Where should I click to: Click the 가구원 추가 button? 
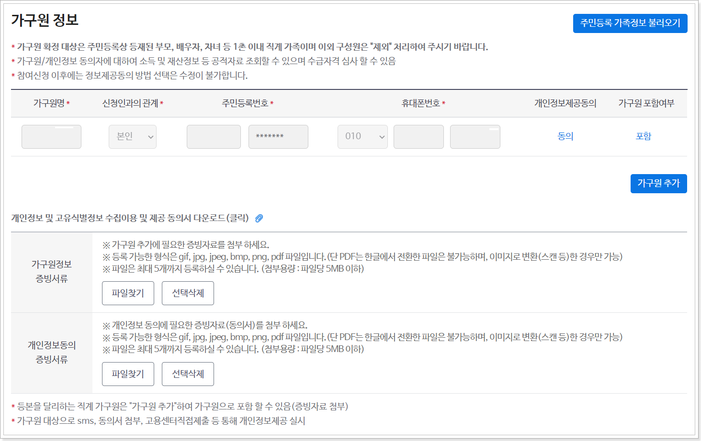click(658, 184)
